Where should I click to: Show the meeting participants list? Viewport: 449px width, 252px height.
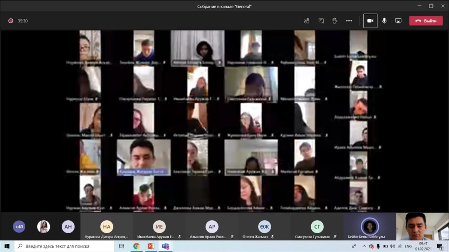click(307, 21)
